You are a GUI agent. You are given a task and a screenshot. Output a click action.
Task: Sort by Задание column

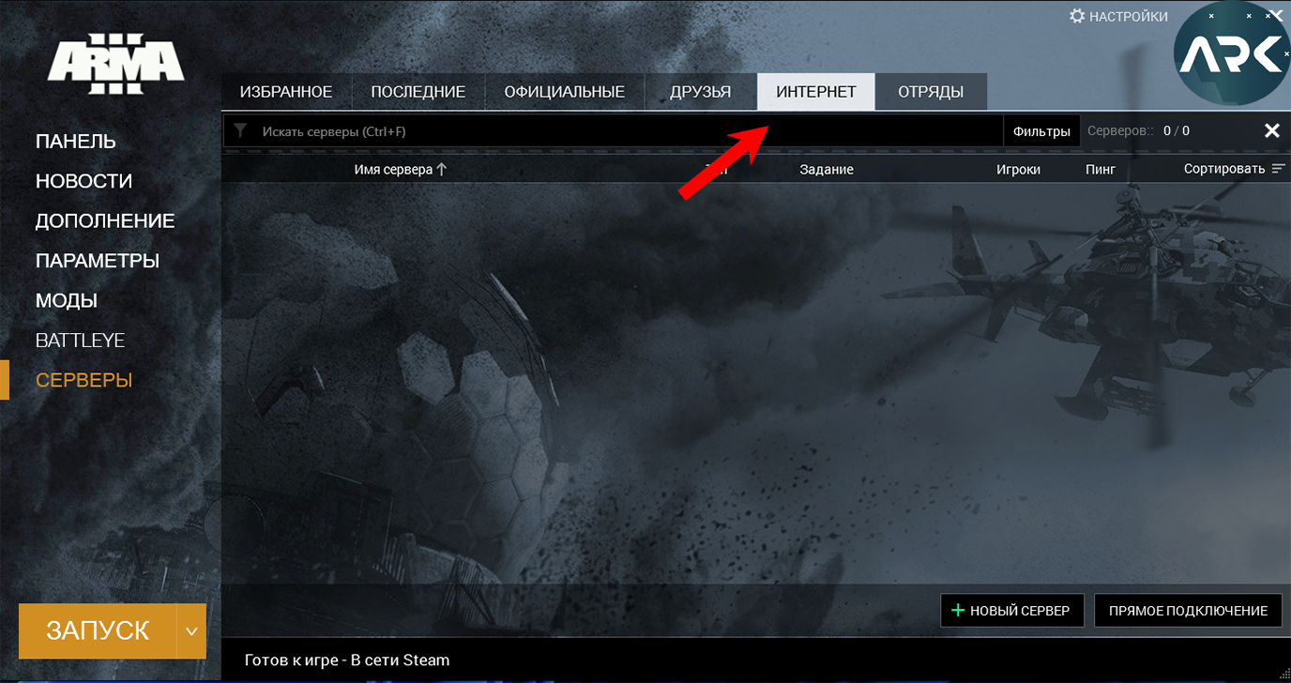pyautogui.click(x=827, y=169)
